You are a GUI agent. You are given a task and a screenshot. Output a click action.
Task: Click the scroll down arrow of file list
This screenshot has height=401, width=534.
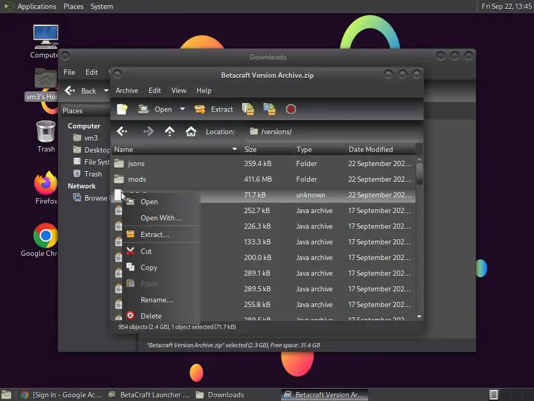point(419,317)
